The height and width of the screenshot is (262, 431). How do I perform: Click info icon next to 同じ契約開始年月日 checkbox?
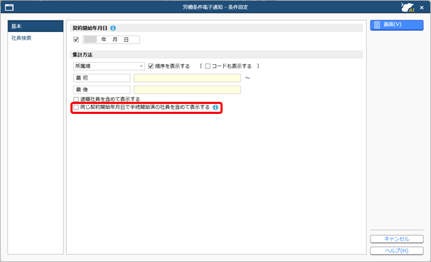pyautogui.click(x=215, y=108)
